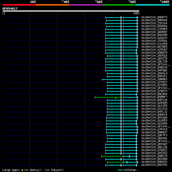Click the last hit UniRef100_B9SY92
The image size is (172, 172).
[x=154, y=165]
